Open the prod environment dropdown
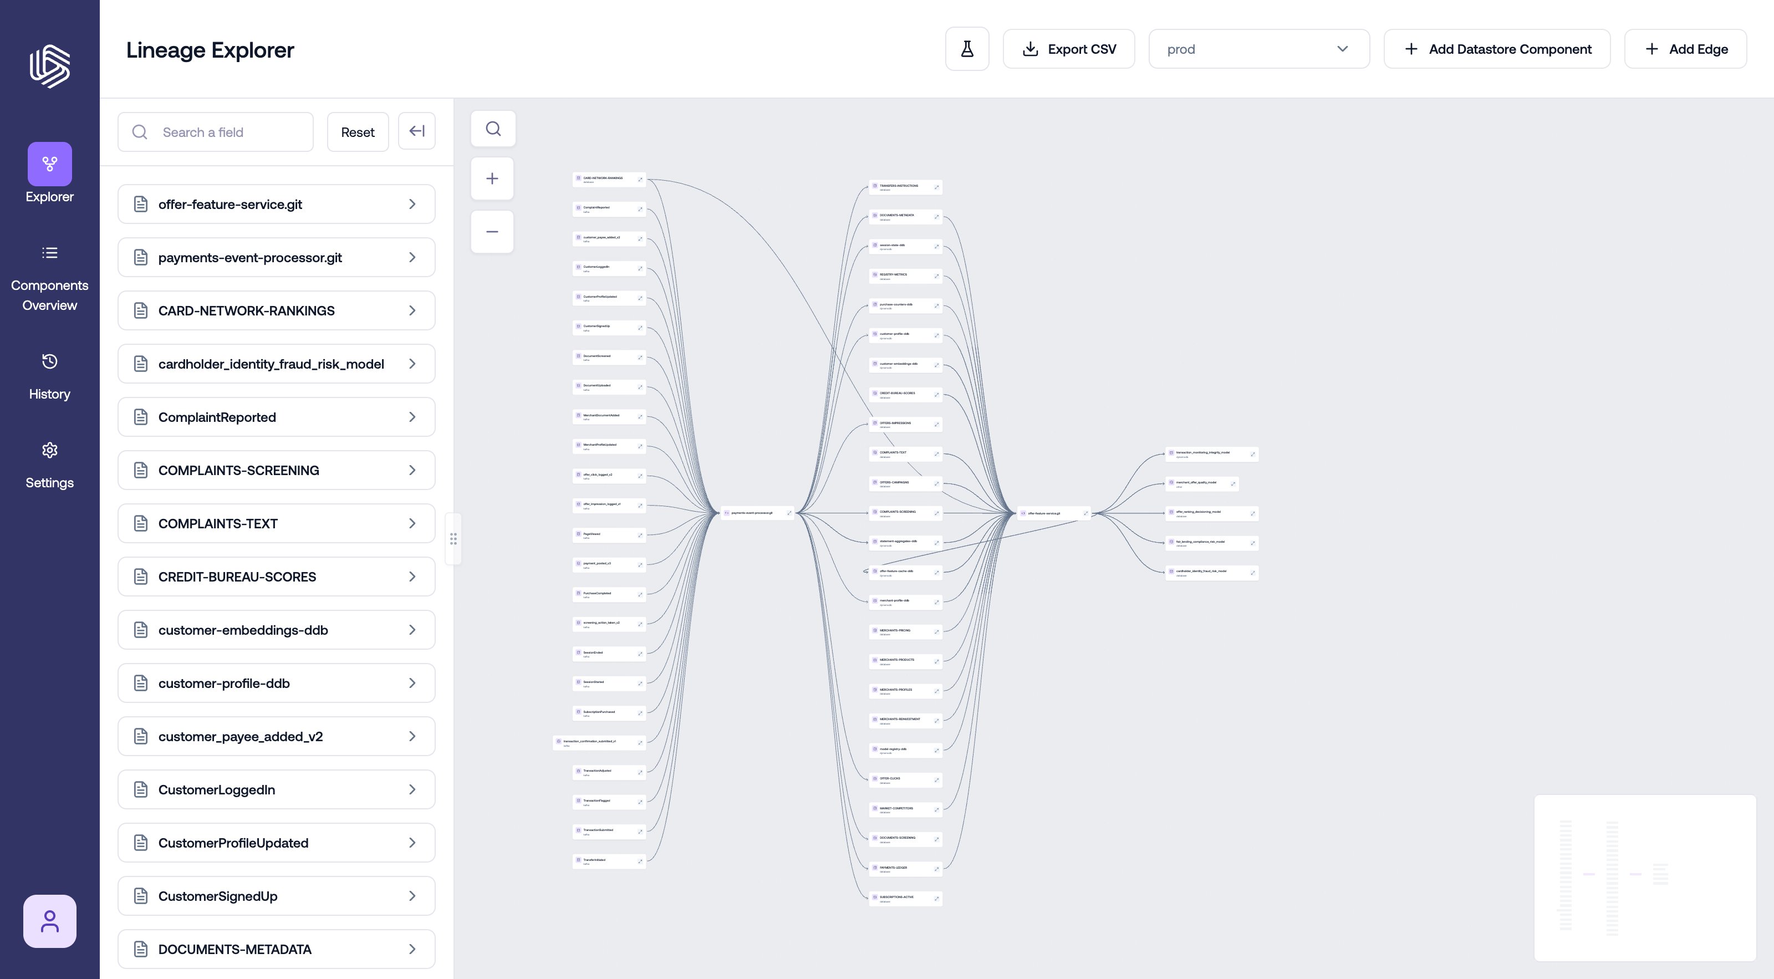 [1259, 49]
